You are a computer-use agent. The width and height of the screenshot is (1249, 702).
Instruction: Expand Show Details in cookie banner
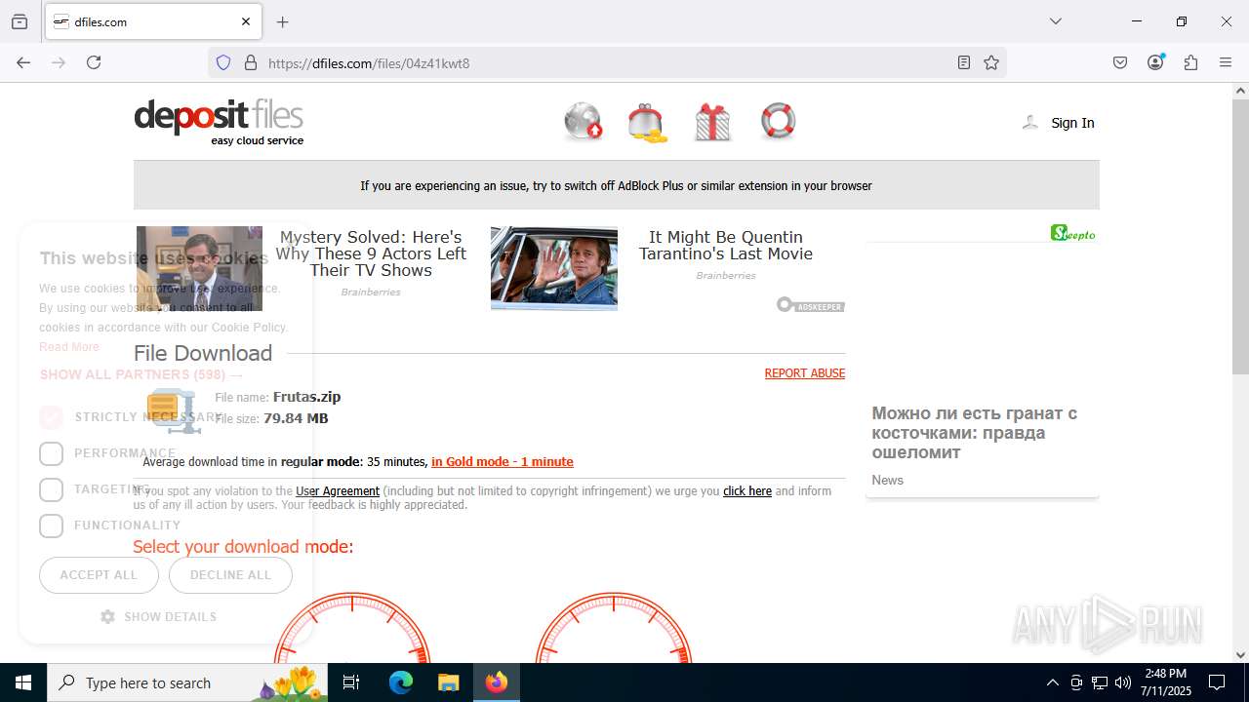coord(158,616)
